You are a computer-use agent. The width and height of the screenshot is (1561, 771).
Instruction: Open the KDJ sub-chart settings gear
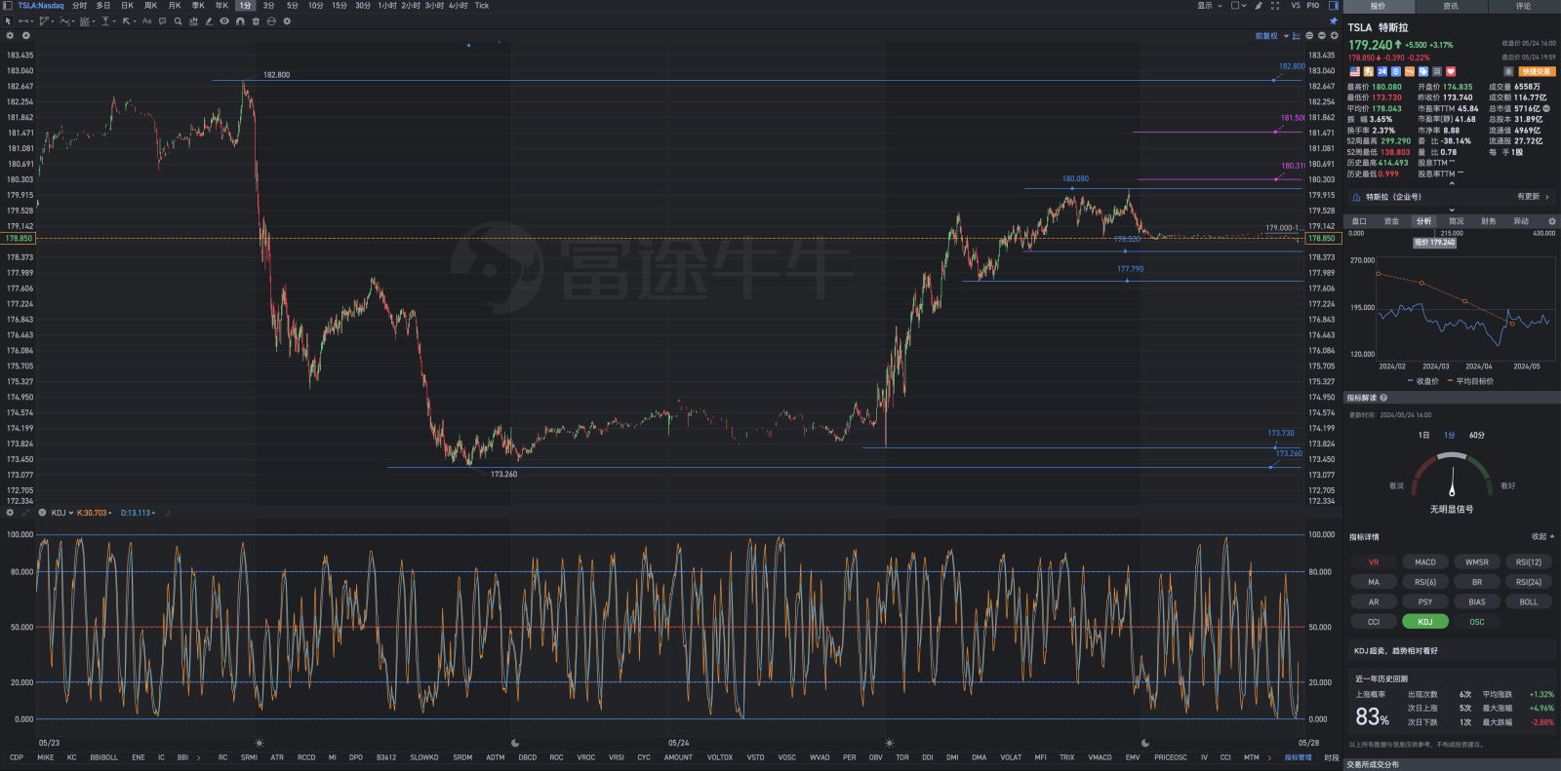pos(10,513)
